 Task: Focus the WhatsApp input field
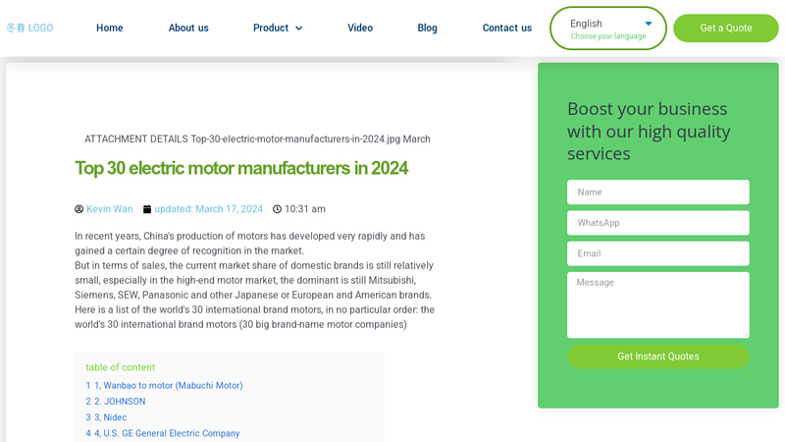(x=657, y=223)
